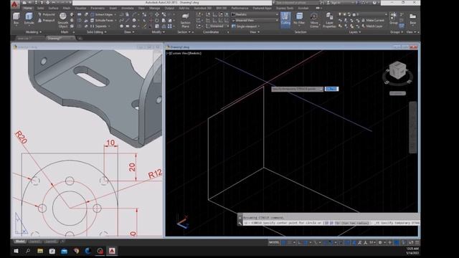This screenshot has height=258, width=459.
Task: Toggle grid display in status bar
Action: pyautogui.click(x=283, y=242)
